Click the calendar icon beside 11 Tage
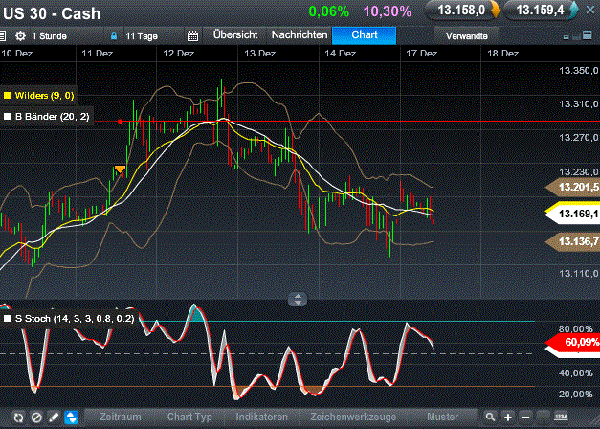Viewport: 600px width, 429px height. (x=191, y=35)
